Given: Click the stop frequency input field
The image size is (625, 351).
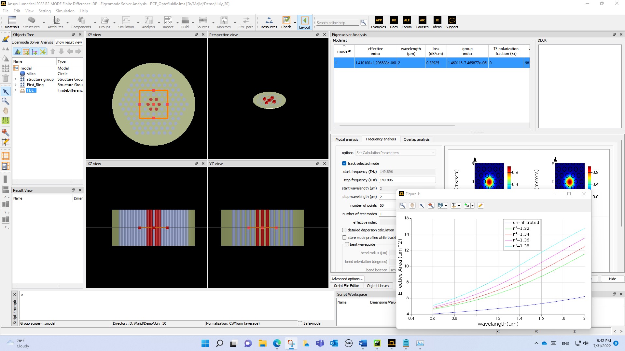Looking at the screenshot, I should (407, 180).
